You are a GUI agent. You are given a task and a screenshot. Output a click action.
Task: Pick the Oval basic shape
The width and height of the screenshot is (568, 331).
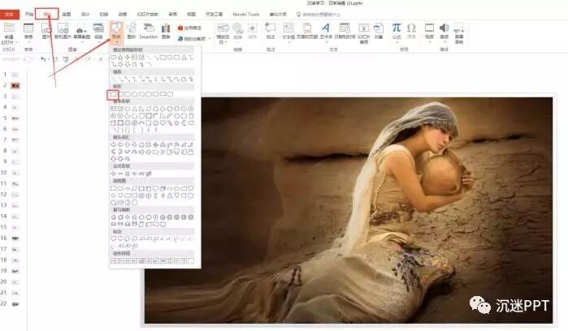[x=128, y=108]
